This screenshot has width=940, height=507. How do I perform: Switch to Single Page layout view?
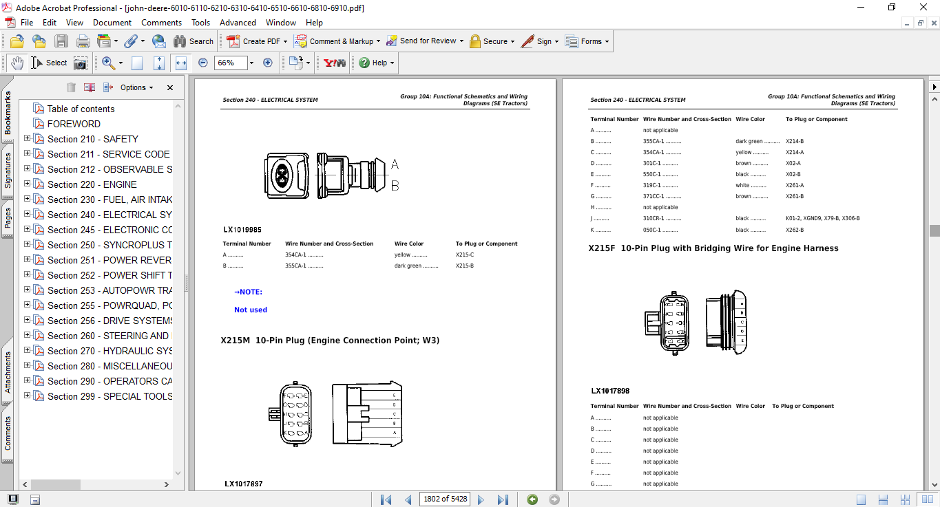(861, 499)
